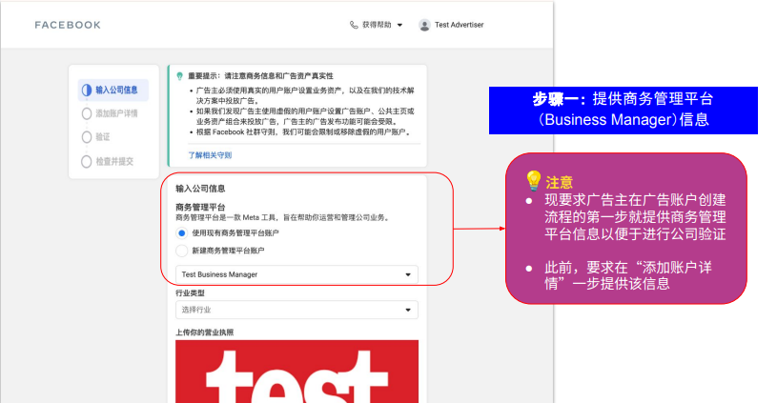
Task: Click the step circle beside 验证
Action: (x=87, y=137)
